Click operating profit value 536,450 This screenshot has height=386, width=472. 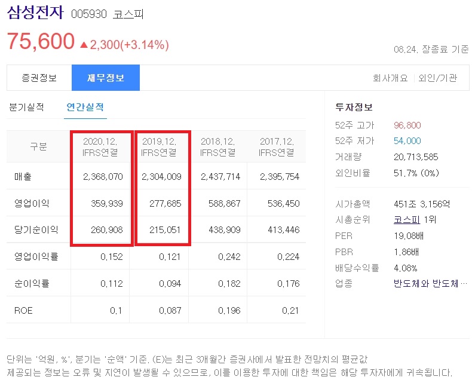283,204
